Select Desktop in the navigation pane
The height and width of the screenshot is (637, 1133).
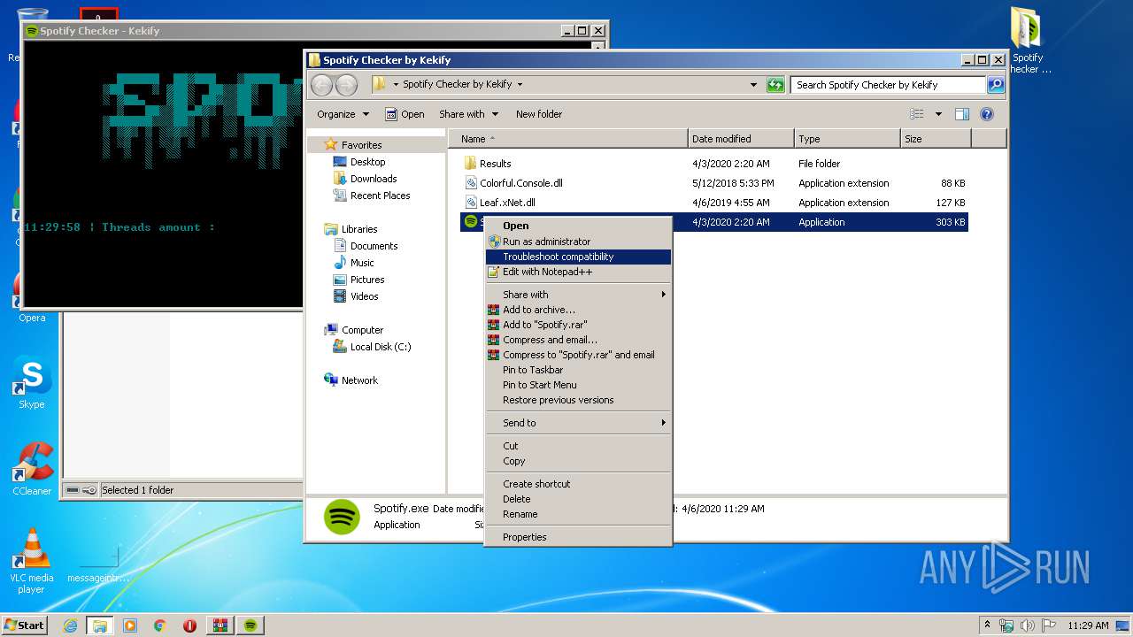367,162
